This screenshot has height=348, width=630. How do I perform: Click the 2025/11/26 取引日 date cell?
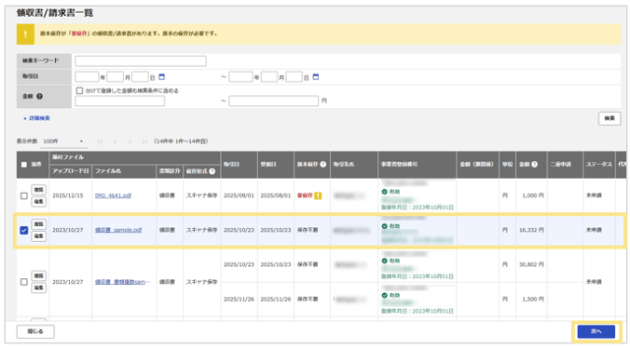[x=239, y=299]
